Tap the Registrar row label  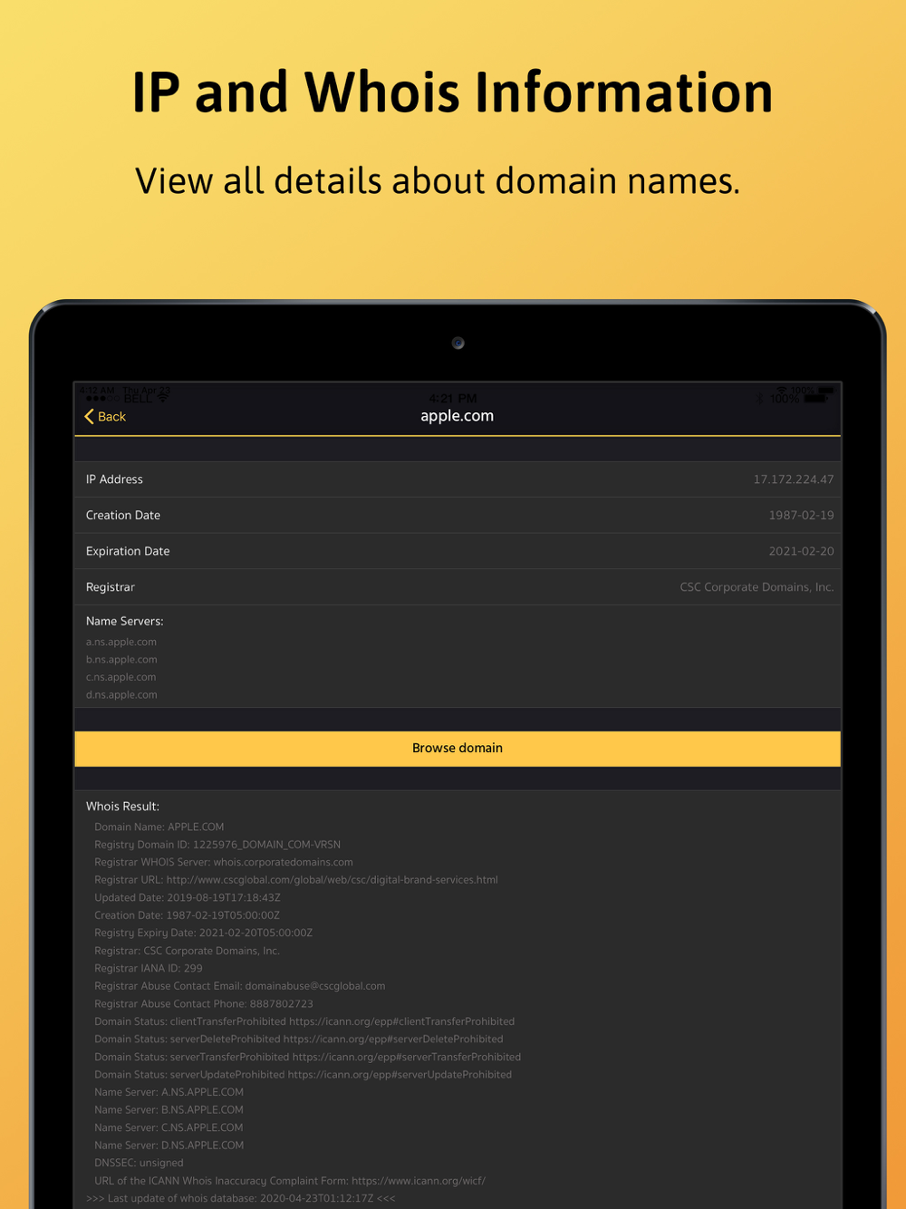111,587
